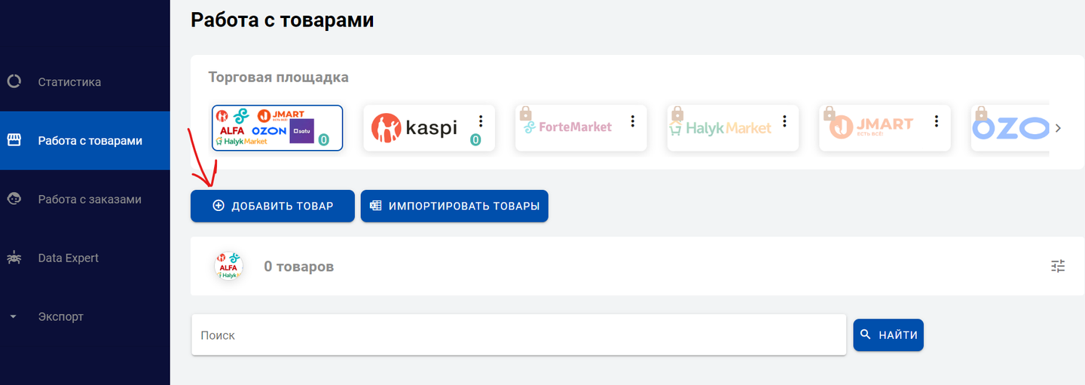Open HalykMarket card three-dot menu
The image size is (1085, 385).
coord(784,121)
